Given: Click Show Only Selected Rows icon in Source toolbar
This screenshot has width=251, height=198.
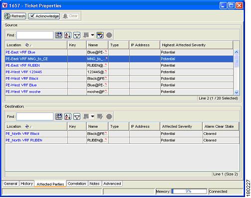Looking at the screenshot, I should point(100,35).
